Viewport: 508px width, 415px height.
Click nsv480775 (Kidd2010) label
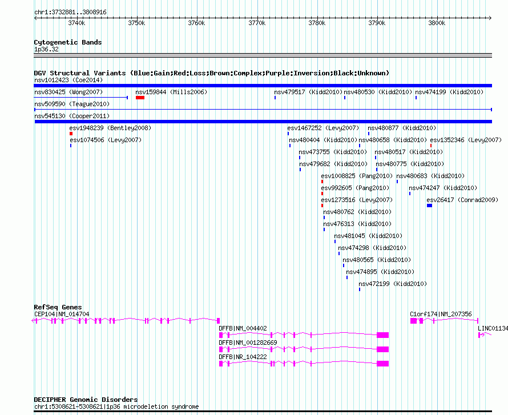[x=410, y=164]
